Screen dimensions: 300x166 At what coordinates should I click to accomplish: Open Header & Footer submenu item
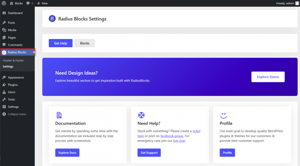pos(13,61)
